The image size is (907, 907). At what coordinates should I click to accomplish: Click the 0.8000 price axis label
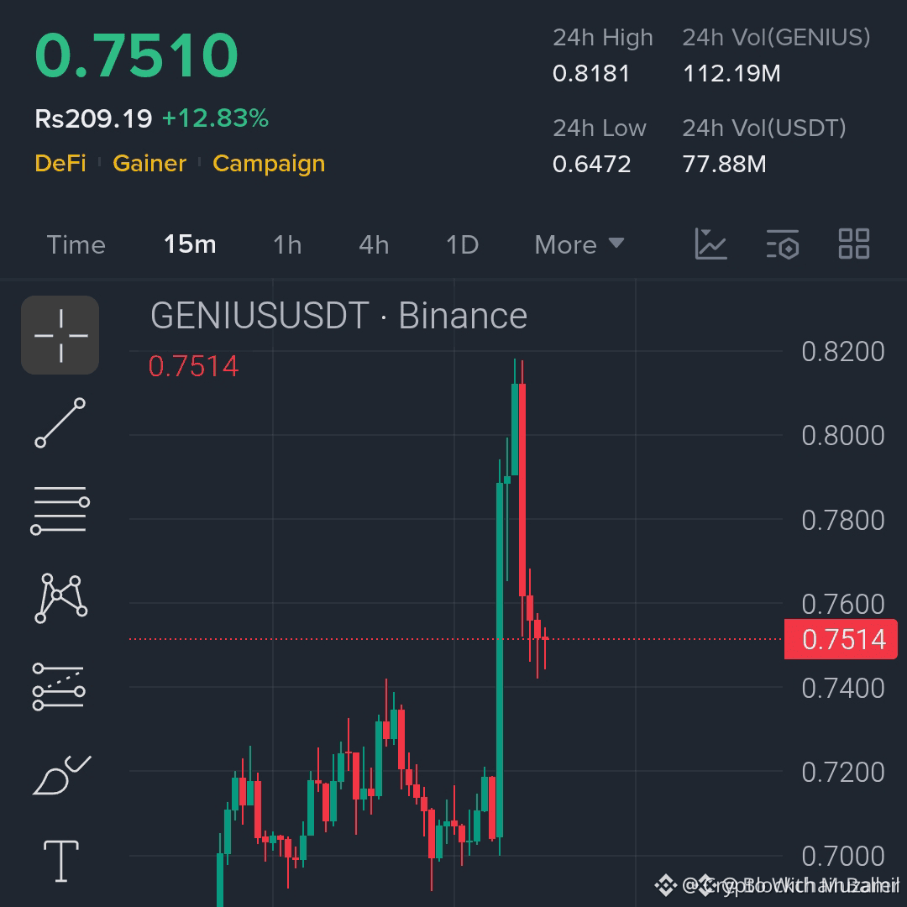tap(843, 436)
